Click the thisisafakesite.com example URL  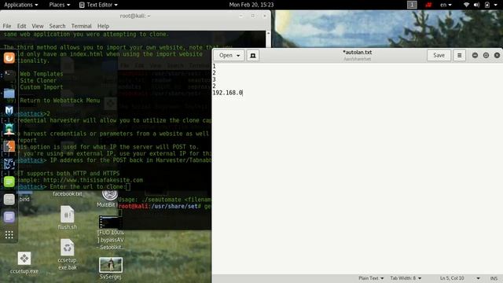[93, 180]
